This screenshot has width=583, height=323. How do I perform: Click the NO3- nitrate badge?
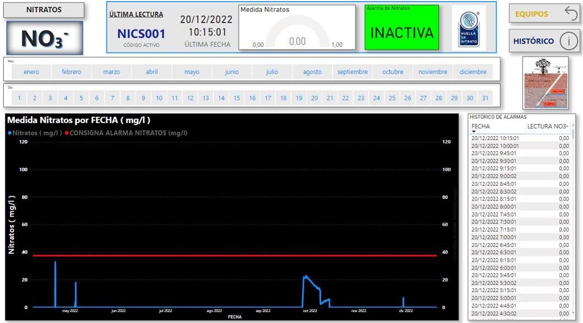(x=45, y=39)
